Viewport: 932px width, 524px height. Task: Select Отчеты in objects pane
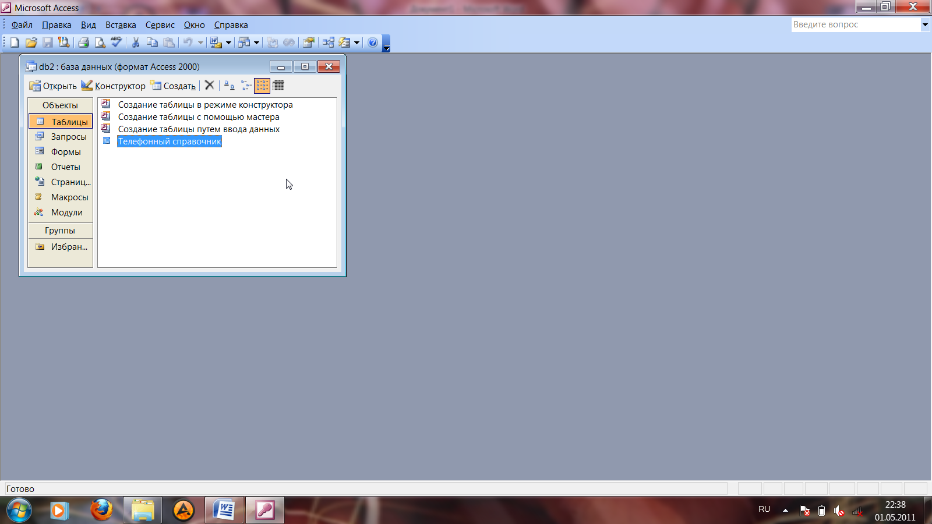click(61, 167)
